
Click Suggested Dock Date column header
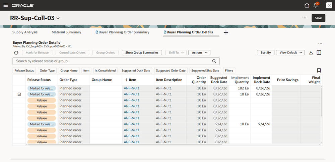point(218,80)
